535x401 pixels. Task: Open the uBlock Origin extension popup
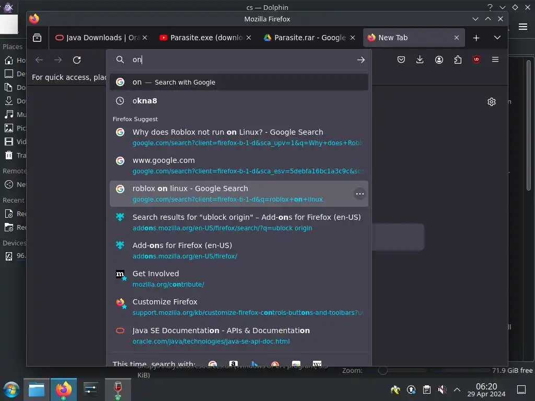[x=476, y=60]
